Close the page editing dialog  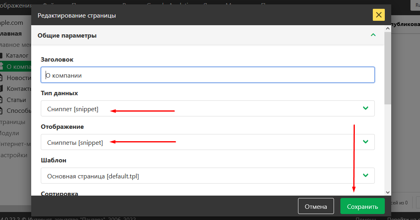click(378, 15)
